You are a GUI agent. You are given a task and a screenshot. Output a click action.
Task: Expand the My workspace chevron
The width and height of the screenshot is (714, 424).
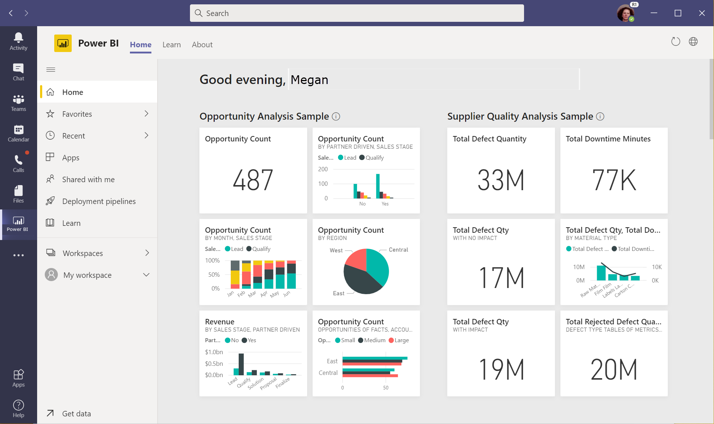click(146, 275)
